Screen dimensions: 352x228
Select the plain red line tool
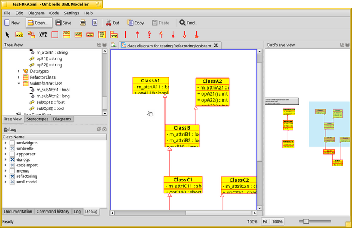click(125, 35)
